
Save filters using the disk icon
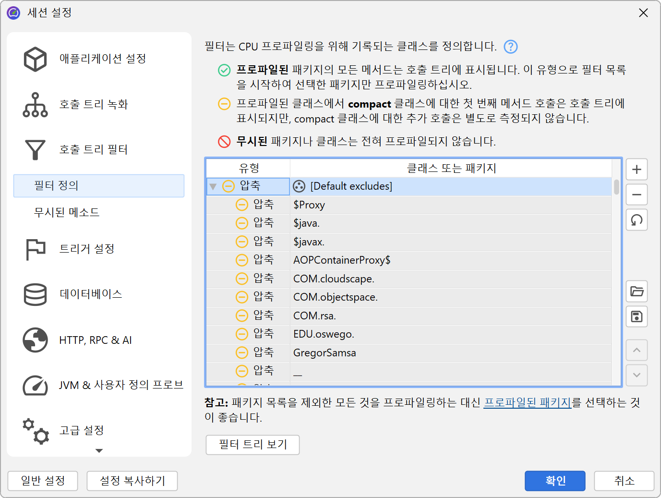pyautogui.click(x=637, y=317)
